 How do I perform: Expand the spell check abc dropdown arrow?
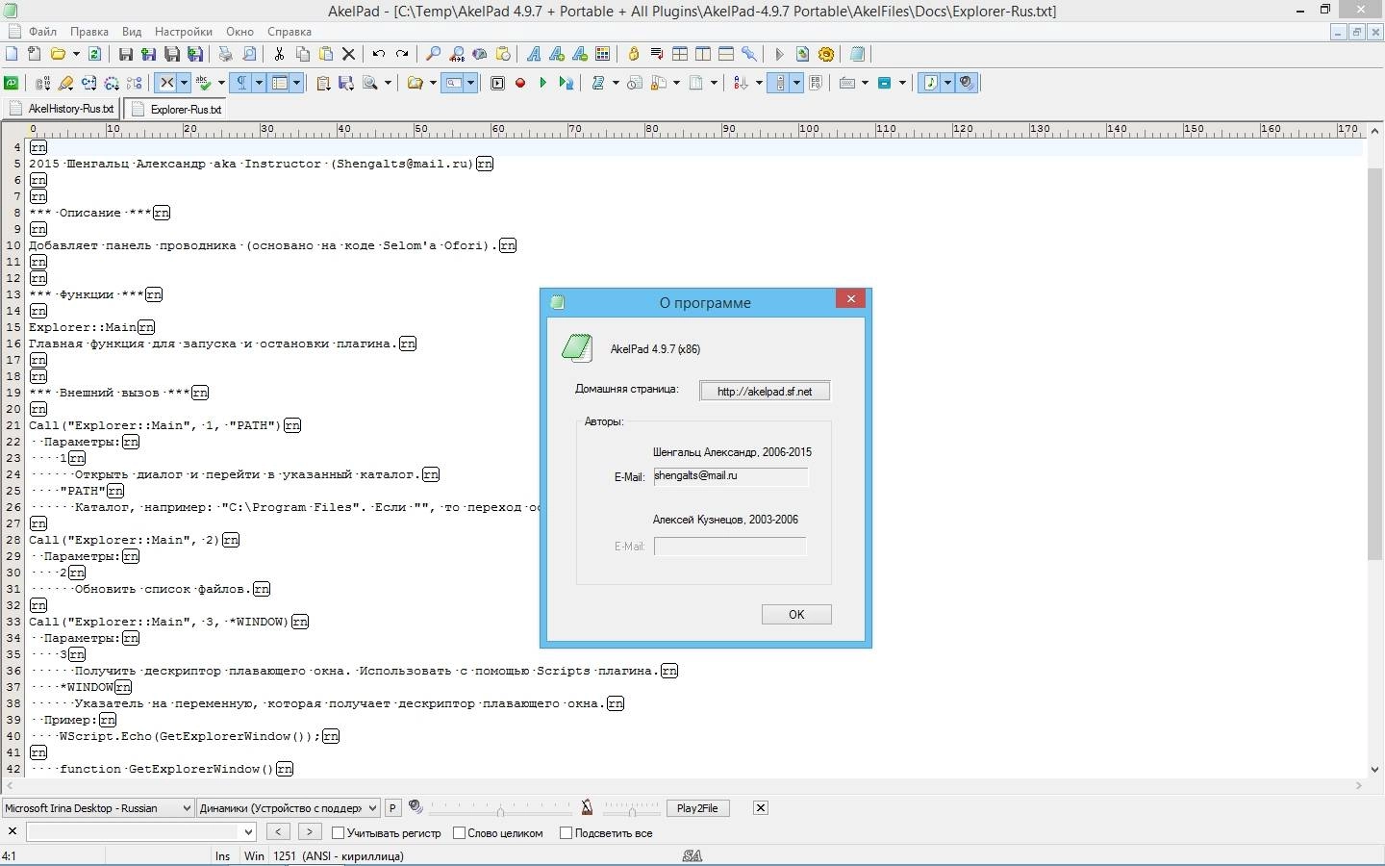coord(221,83)
